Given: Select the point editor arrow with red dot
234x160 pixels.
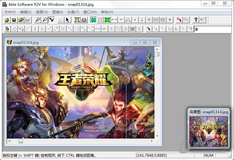Looking at the screenshot, I should pos(149,29).
